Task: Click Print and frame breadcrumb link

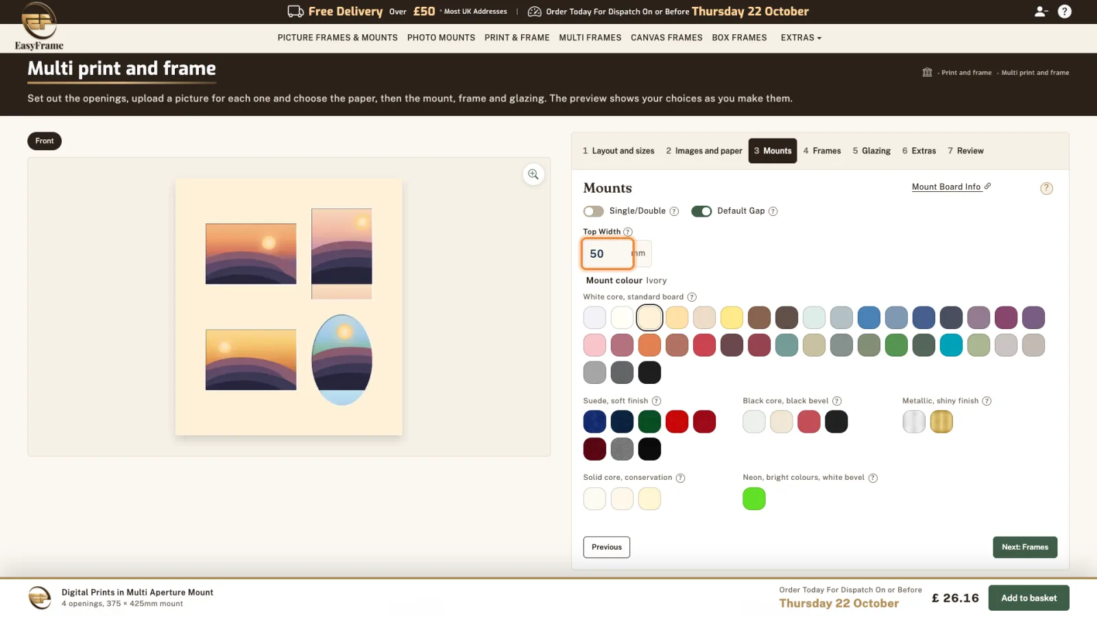Action: pos(966,73)
